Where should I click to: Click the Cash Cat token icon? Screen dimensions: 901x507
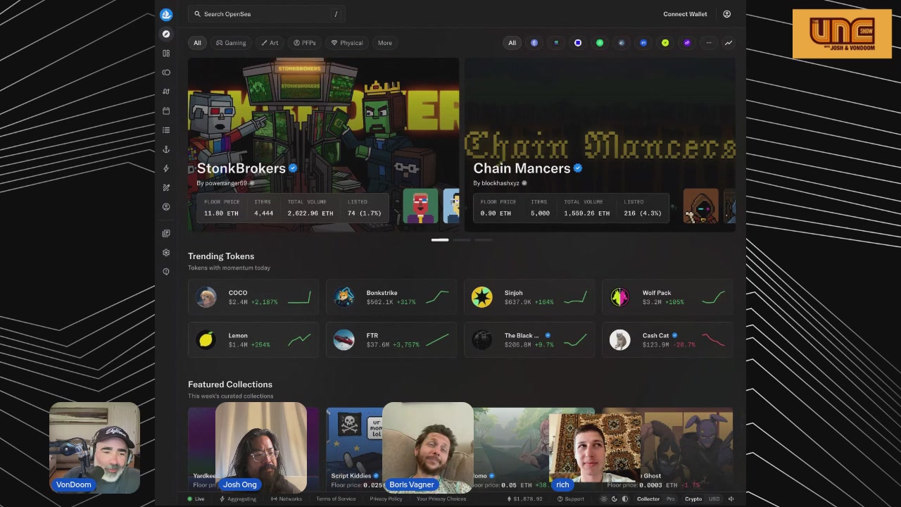620,340
